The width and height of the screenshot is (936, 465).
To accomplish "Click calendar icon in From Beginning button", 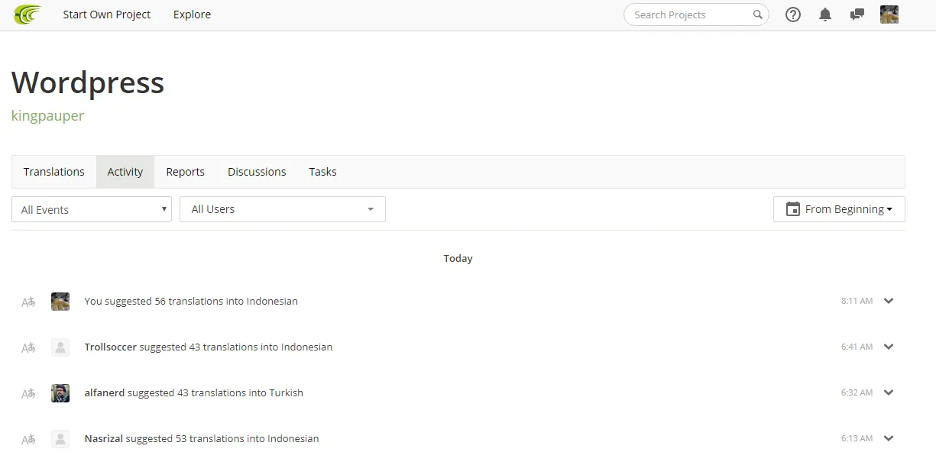I will (793, 209).
